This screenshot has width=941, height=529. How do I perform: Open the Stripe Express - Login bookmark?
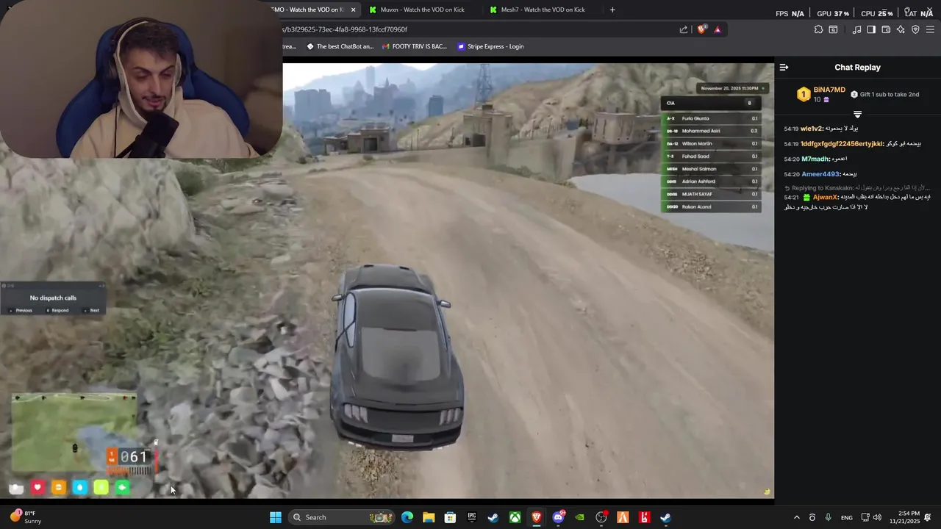coord(490,46)
